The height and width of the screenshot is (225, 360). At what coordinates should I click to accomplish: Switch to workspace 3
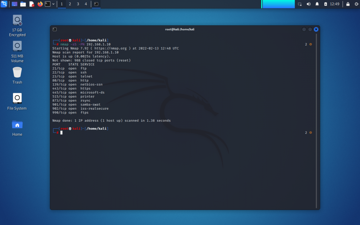tap(78, 4)
